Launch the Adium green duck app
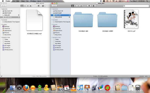 coord(39,88)
